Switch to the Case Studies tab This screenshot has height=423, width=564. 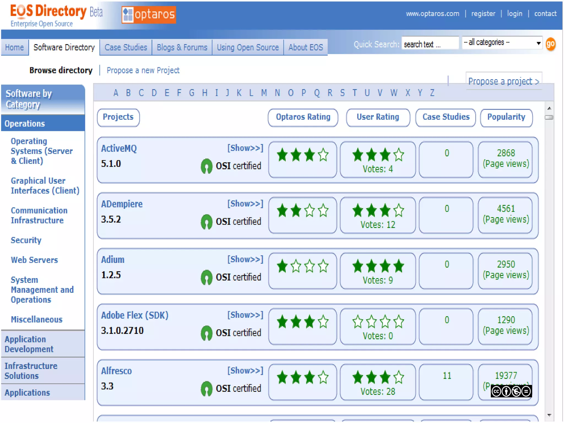pyautogui.click(x=126, y=47)
